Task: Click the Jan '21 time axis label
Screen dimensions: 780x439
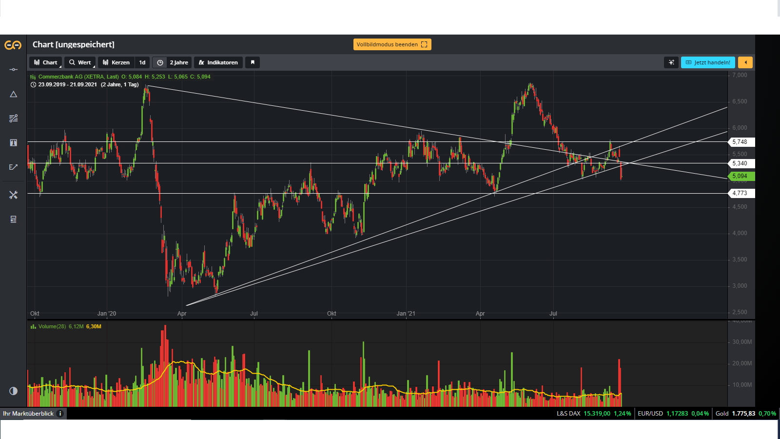Action: 406,314
